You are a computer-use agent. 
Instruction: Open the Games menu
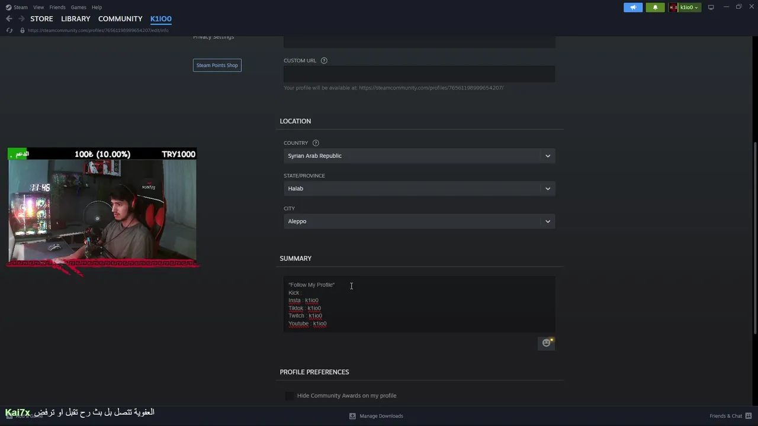click(78, 7)
